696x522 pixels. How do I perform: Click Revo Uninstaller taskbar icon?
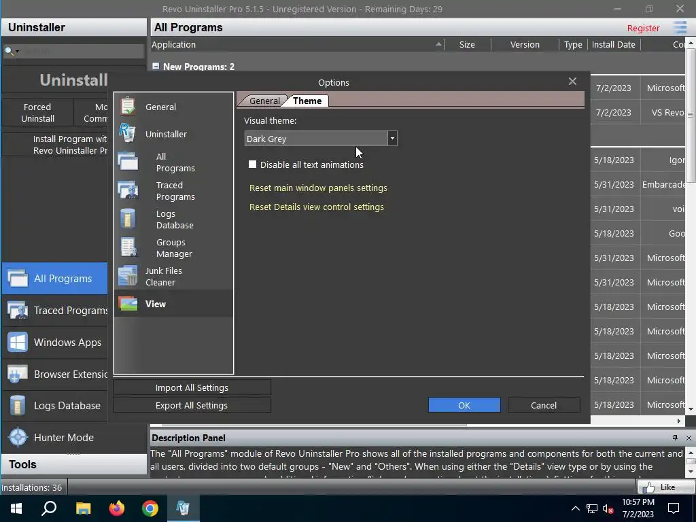click(183, 508)
